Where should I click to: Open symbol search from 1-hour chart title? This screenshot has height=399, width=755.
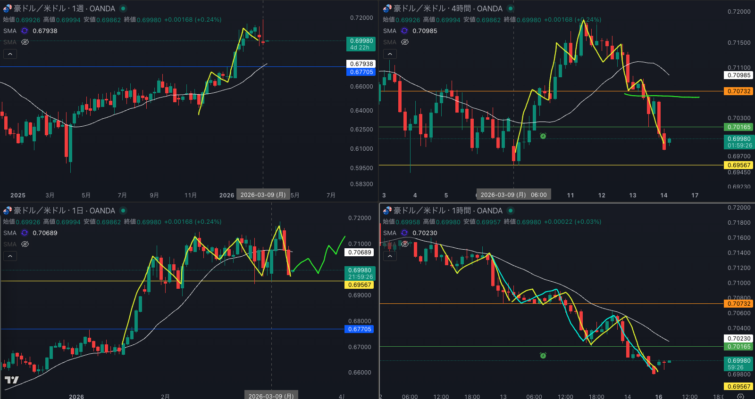448,211
